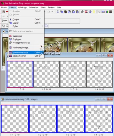Click the Duplicate frames toolbar icon

click(90, 12)
